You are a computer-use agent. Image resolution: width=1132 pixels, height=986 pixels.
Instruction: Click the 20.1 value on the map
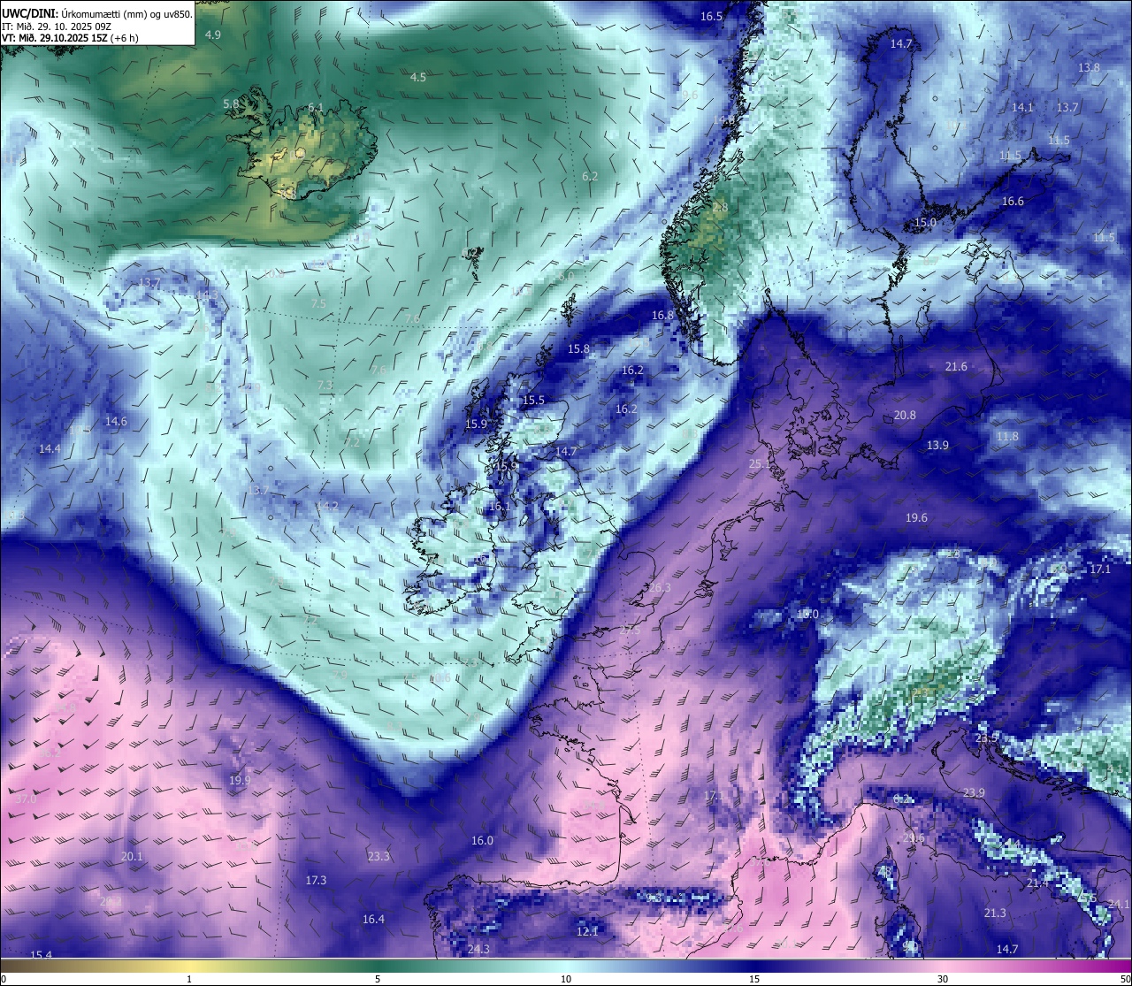click(132, 857)
